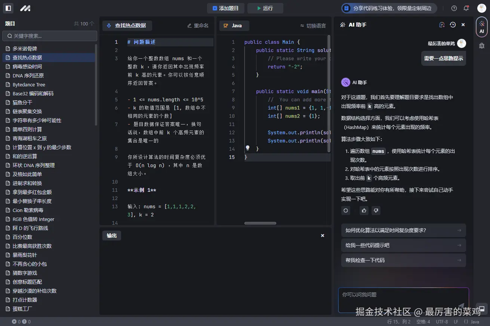Close the AI 助手 panel
This screenshot has width=490, height=326.
(463, 25)
